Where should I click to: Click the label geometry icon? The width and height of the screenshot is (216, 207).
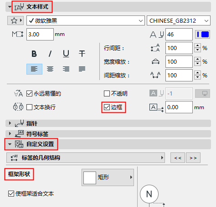(x=14, y=158)
